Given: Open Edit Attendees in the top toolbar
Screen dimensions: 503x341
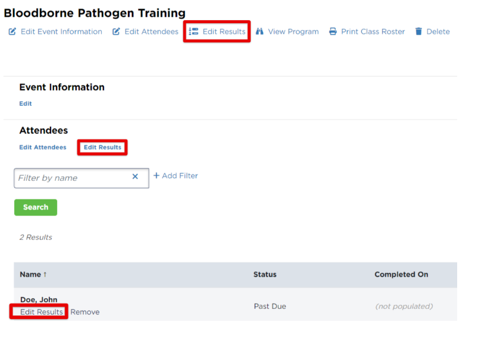Looking at the screenshot, I should (151, 32).
